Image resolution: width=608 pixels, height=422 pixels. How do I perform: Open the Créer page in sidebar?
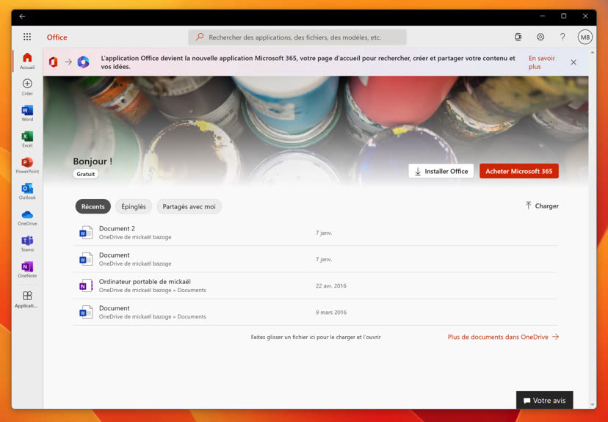coord(27,87)
